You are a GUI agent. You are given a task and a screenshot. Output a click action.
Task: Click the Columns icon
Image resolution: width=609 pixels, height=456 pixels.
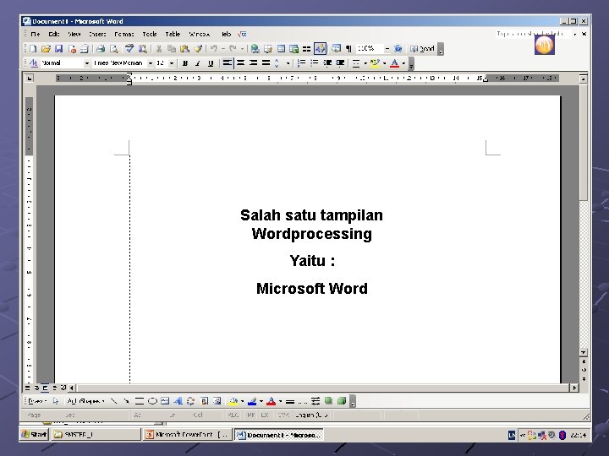point(307,49)
